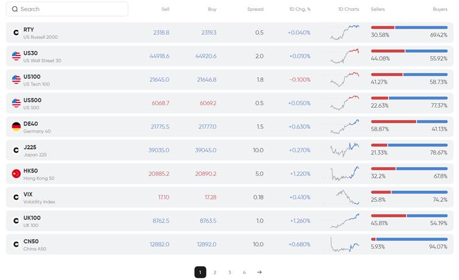Type in the Search input field
Image resolution: width=459 pixels, height=280 pixels.
72,9
